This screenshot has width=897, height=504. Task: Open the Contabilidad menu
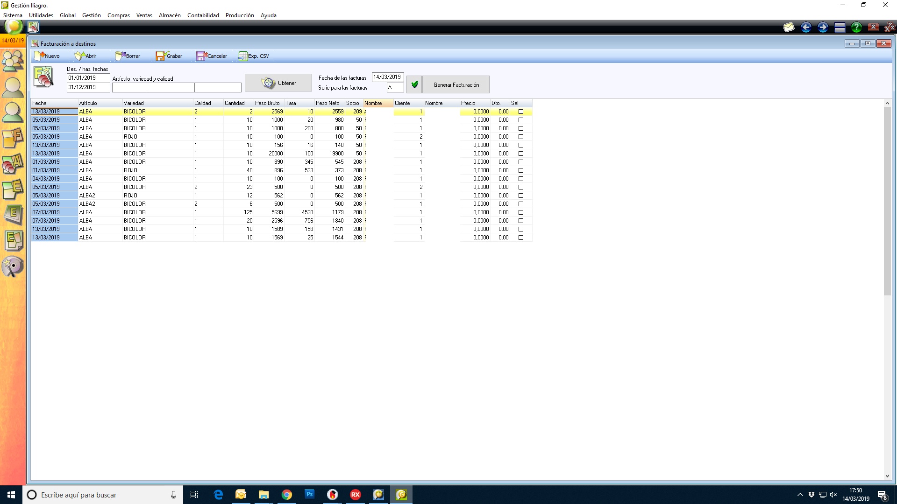[x=203, y=15]
